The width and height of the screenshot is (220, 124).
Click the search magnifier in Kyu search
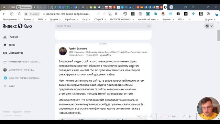pos(148,26)
